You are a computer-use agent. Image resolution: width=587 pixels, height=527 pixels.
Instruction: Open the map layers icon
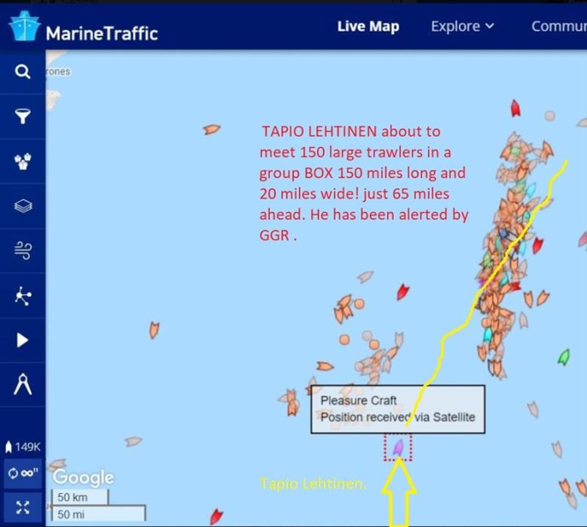pyautogui.click(x=23, y=206)
